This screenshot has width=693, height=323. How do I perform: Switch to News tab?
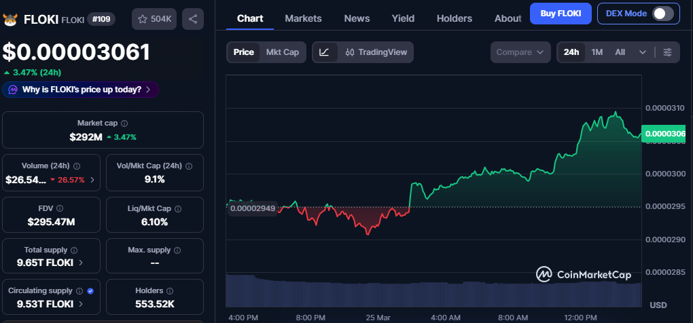[357, 18]
